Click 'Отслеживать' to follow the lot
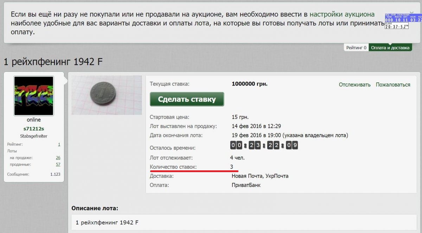 (355, 84)
